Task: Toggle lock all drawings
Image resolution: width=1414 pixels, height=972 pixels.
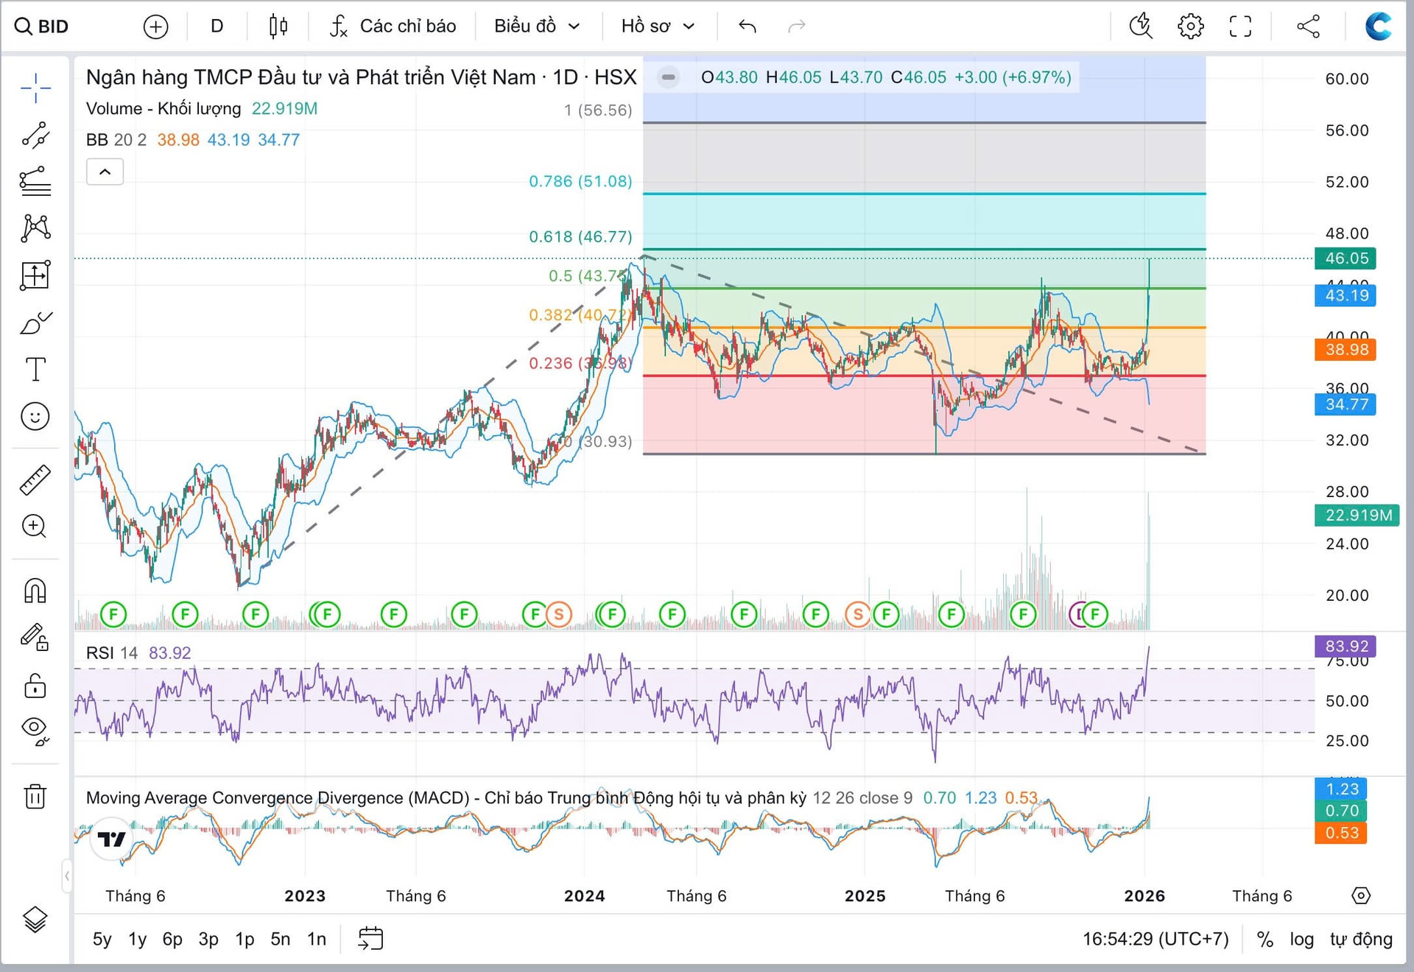Action: (x=35, y=686)
